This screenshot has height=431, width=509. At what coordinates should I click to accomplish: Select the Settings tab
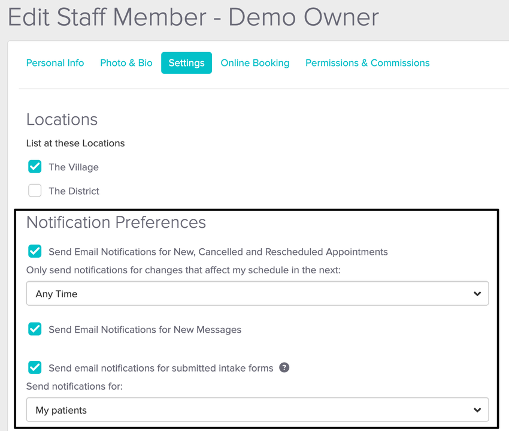186,63
